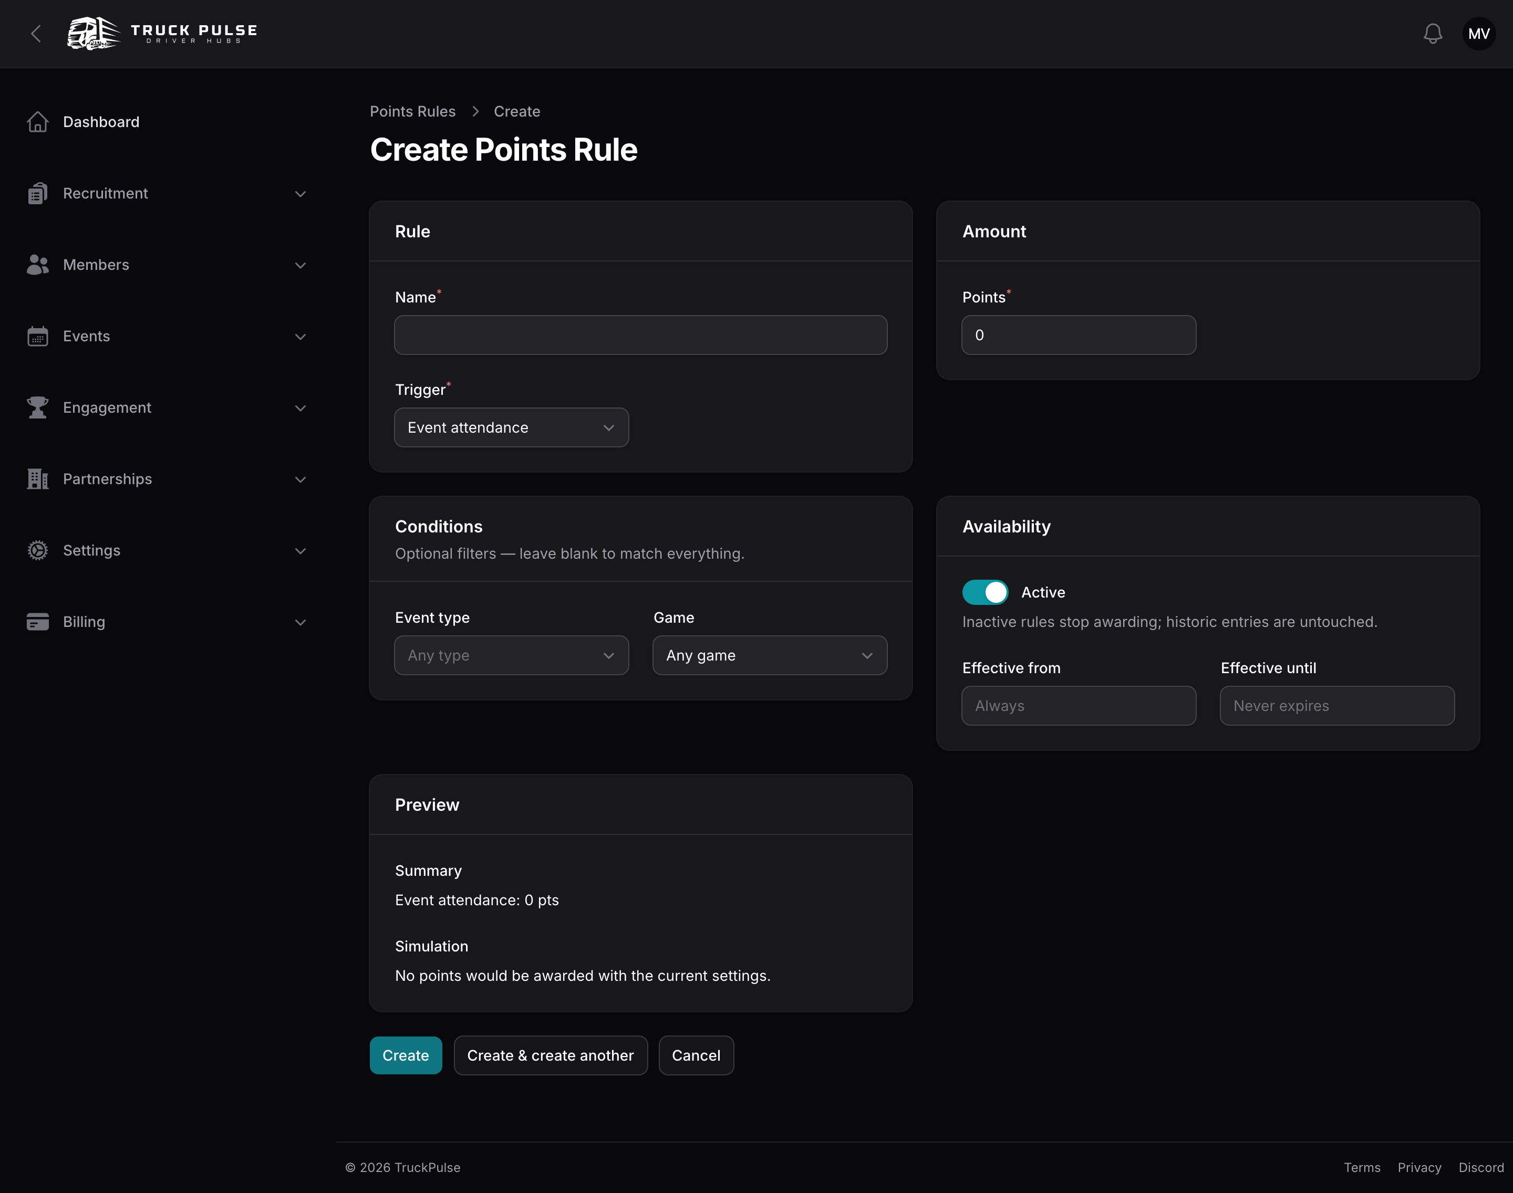
Task: Click Create & create another button
Action: click(551, 1055)
